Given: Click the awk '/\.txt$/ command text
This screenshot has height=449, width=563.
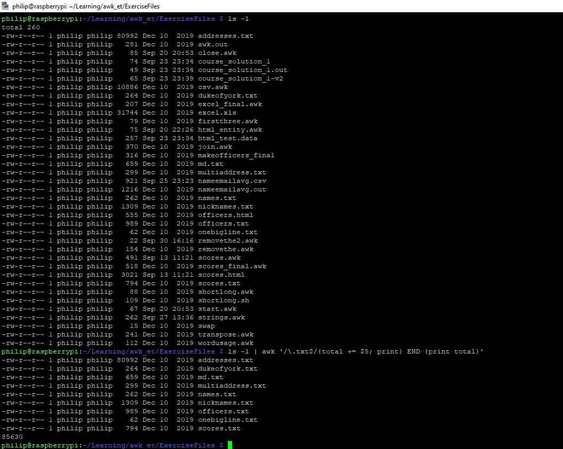Looking at the screenshot, I should pos(289,352).
